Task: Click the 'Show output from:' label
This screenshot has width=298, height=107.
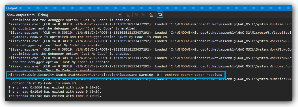Action: tap(21, 15)
